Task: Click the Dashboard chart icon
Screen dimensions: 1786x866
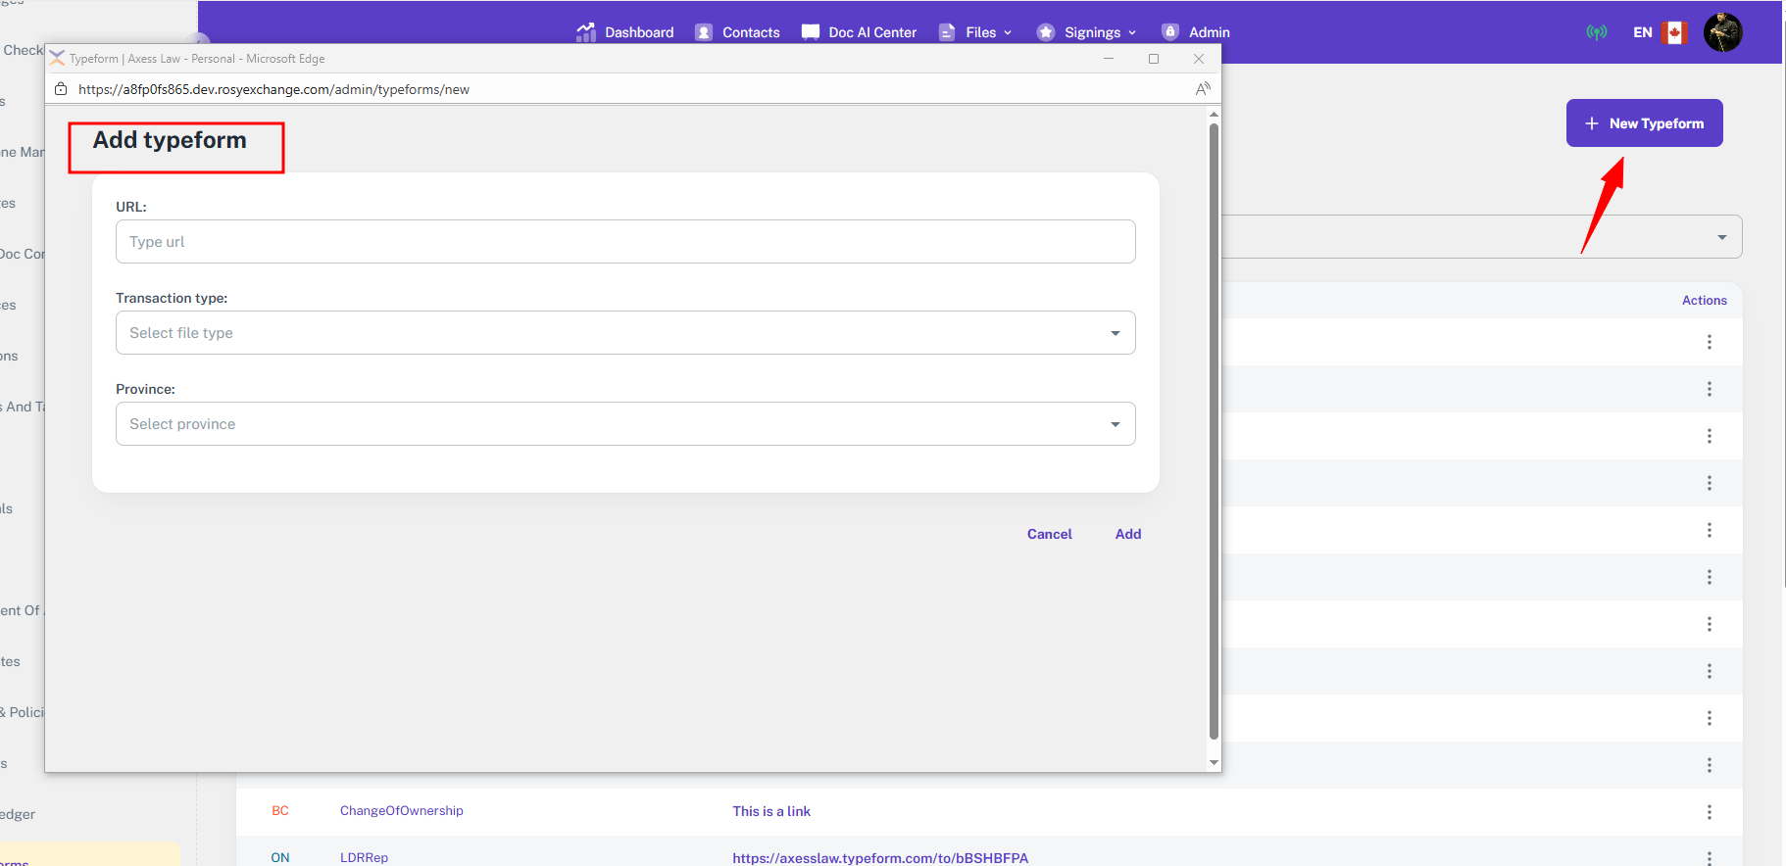Action: tap(586, 32)
